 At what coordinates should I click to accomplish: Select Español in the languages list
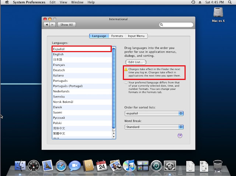tap(82, 49)
